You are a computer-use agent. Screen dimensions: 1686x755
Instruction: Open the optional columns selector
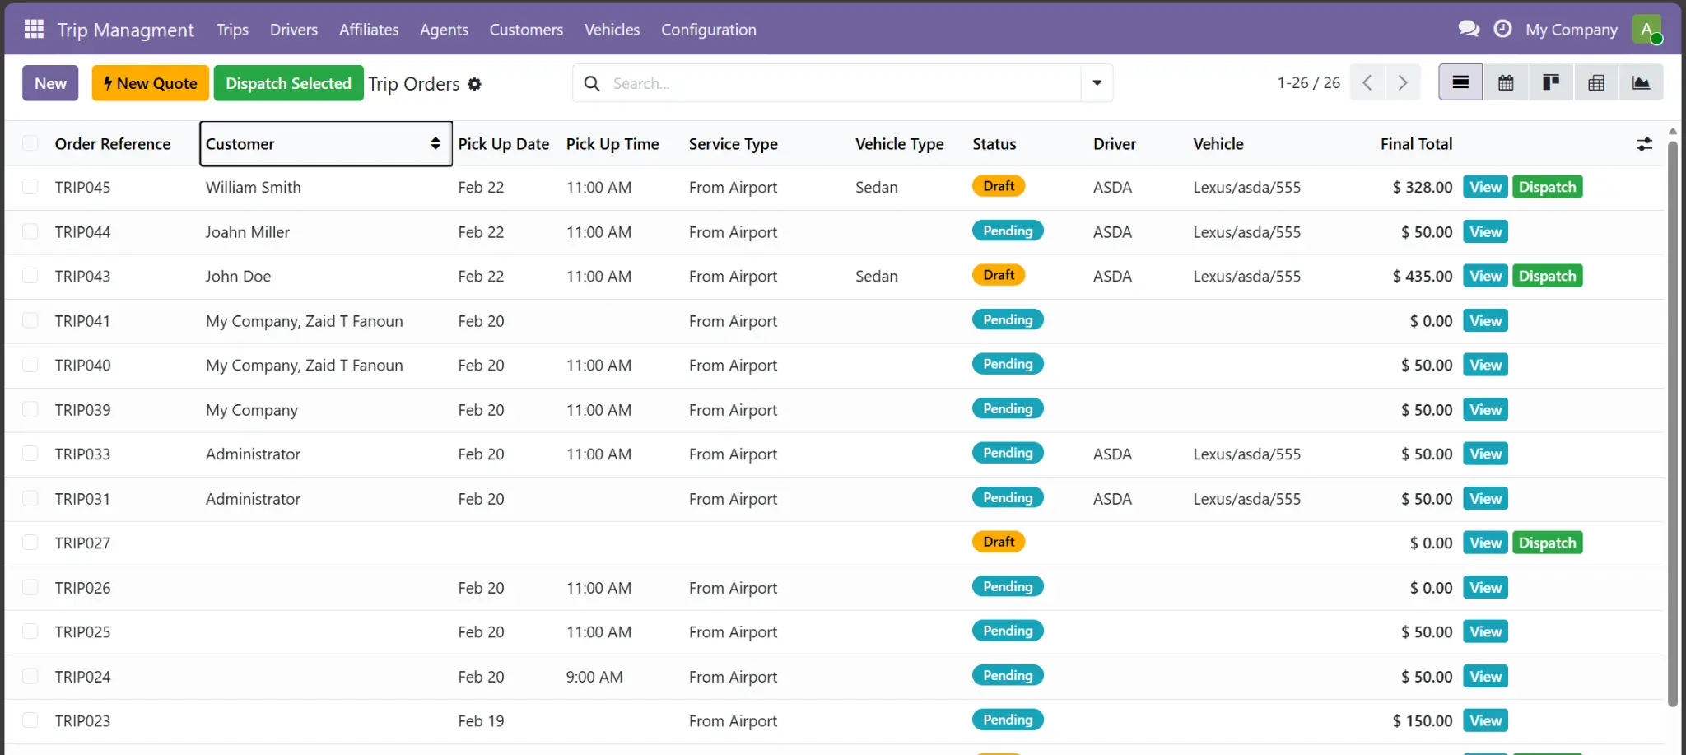point(1644,143)
